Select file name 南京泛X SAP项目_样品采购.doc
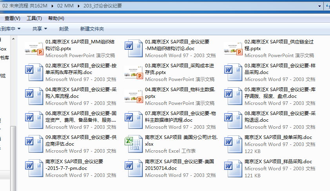This screenshot has height=191, width=330. click(278, 161)
